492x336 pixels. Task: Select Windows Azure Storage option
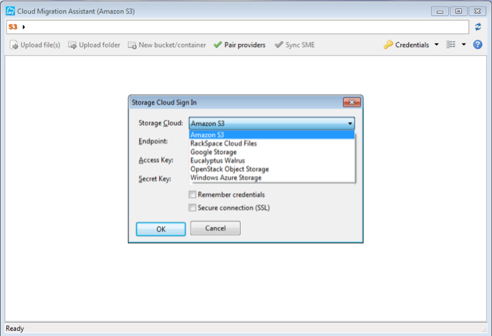272,177
